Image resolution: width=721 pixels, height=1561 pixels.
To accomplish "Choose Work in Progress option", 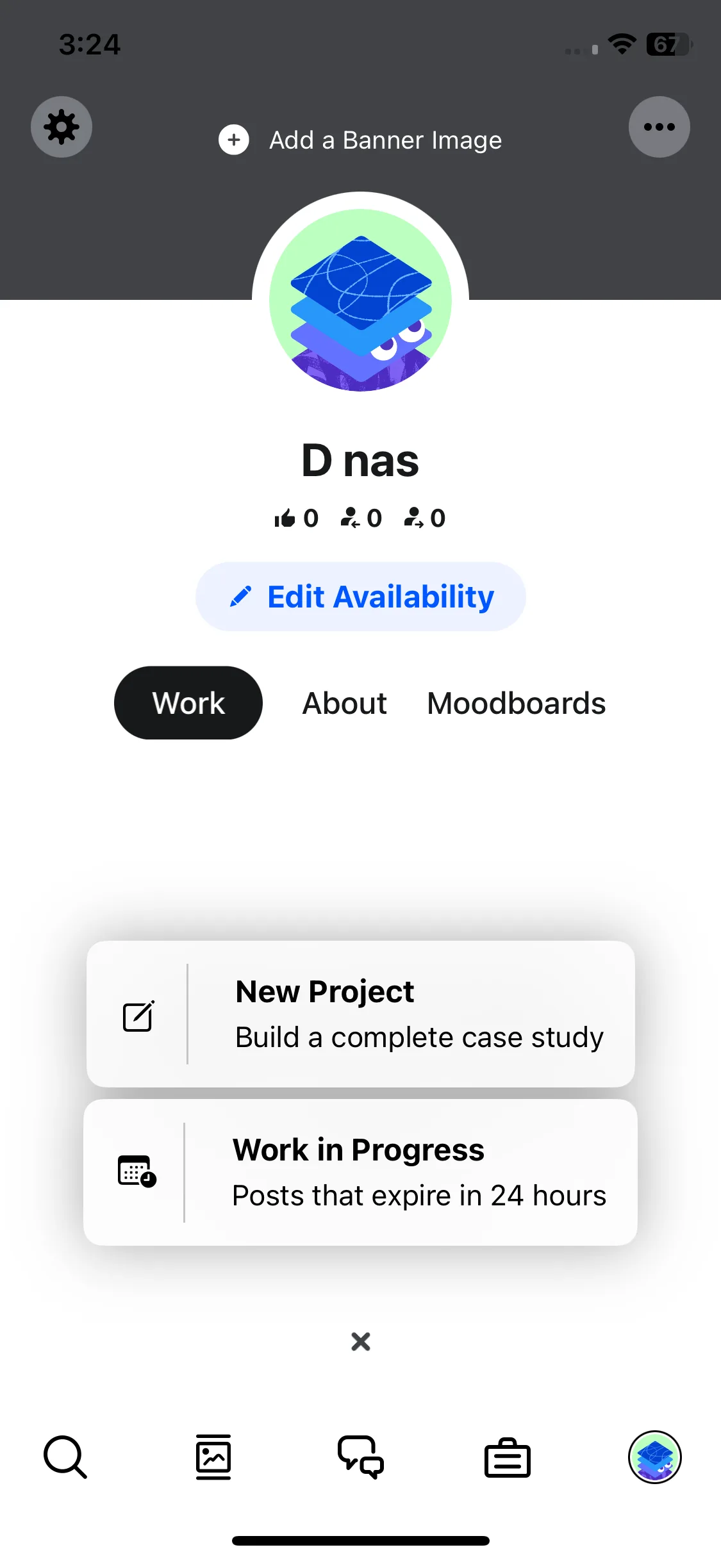I will pos(361,1172).
